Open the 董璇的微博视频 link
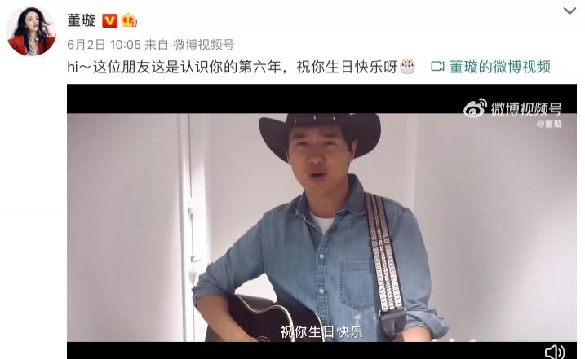585x359 pixels. (500, 67)
